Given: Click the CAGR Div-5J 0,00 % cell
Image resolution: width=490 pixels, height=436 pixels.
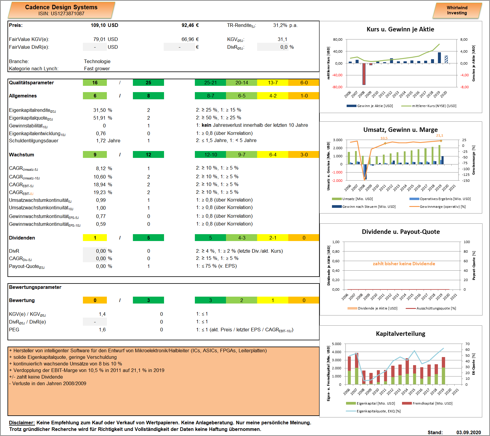Looking at the screenshot, I should click(95, 258).
